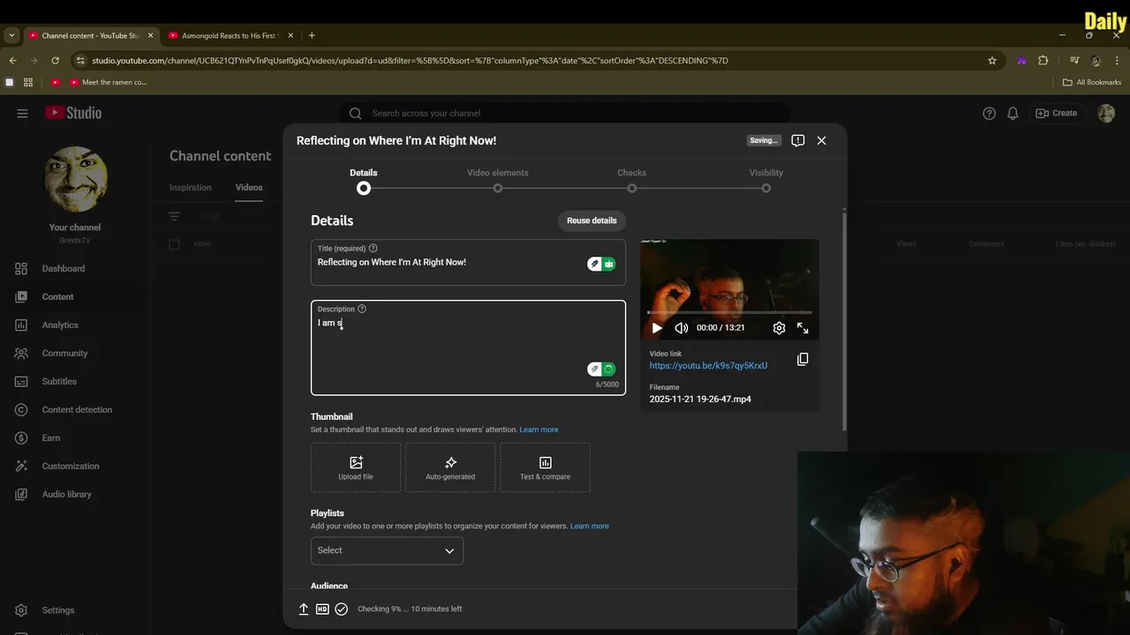The width and height of the screenshot is (1130, 635).
Task: Send feedback icon in upload dialog
Action: pyautogui.click(x=798, y=140)
